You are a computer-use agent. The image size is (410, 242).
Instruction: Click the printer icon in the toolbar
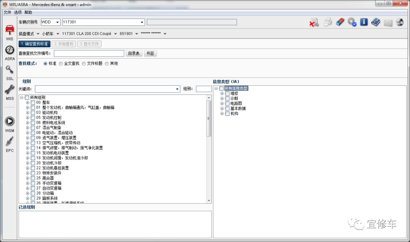coord(328,22)
